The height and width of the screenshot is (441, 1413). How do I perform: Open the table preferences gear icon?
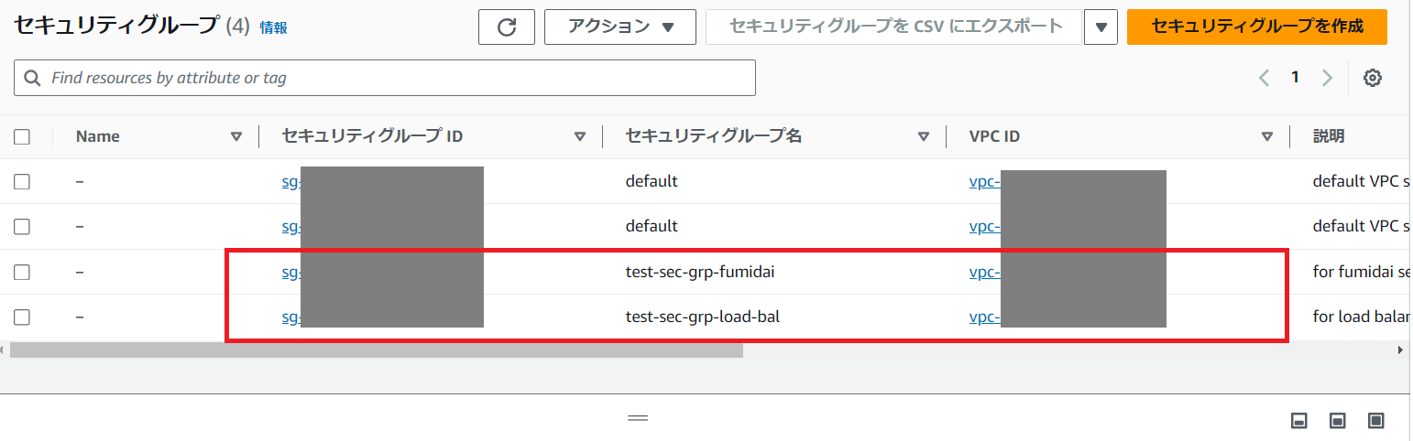point(1372,78)
